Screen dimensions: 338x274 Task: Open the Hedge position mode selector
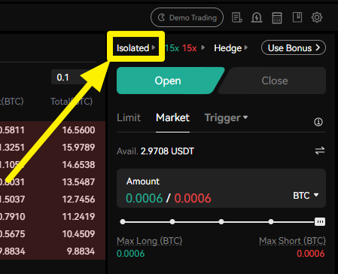click(x=231, y=48)
